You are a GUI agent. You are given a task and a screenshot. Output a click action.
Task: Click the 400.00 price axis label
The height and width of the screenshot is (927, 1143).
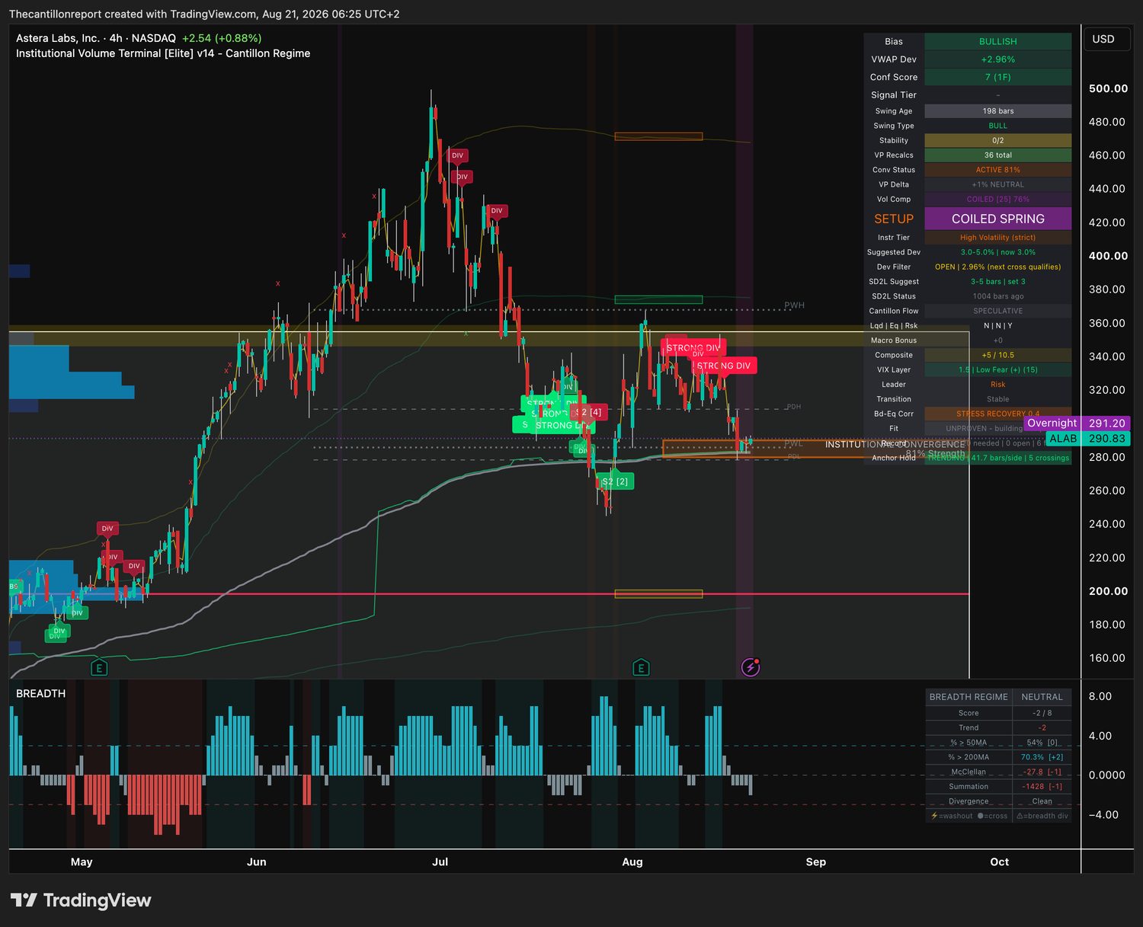click(1108, 256)
